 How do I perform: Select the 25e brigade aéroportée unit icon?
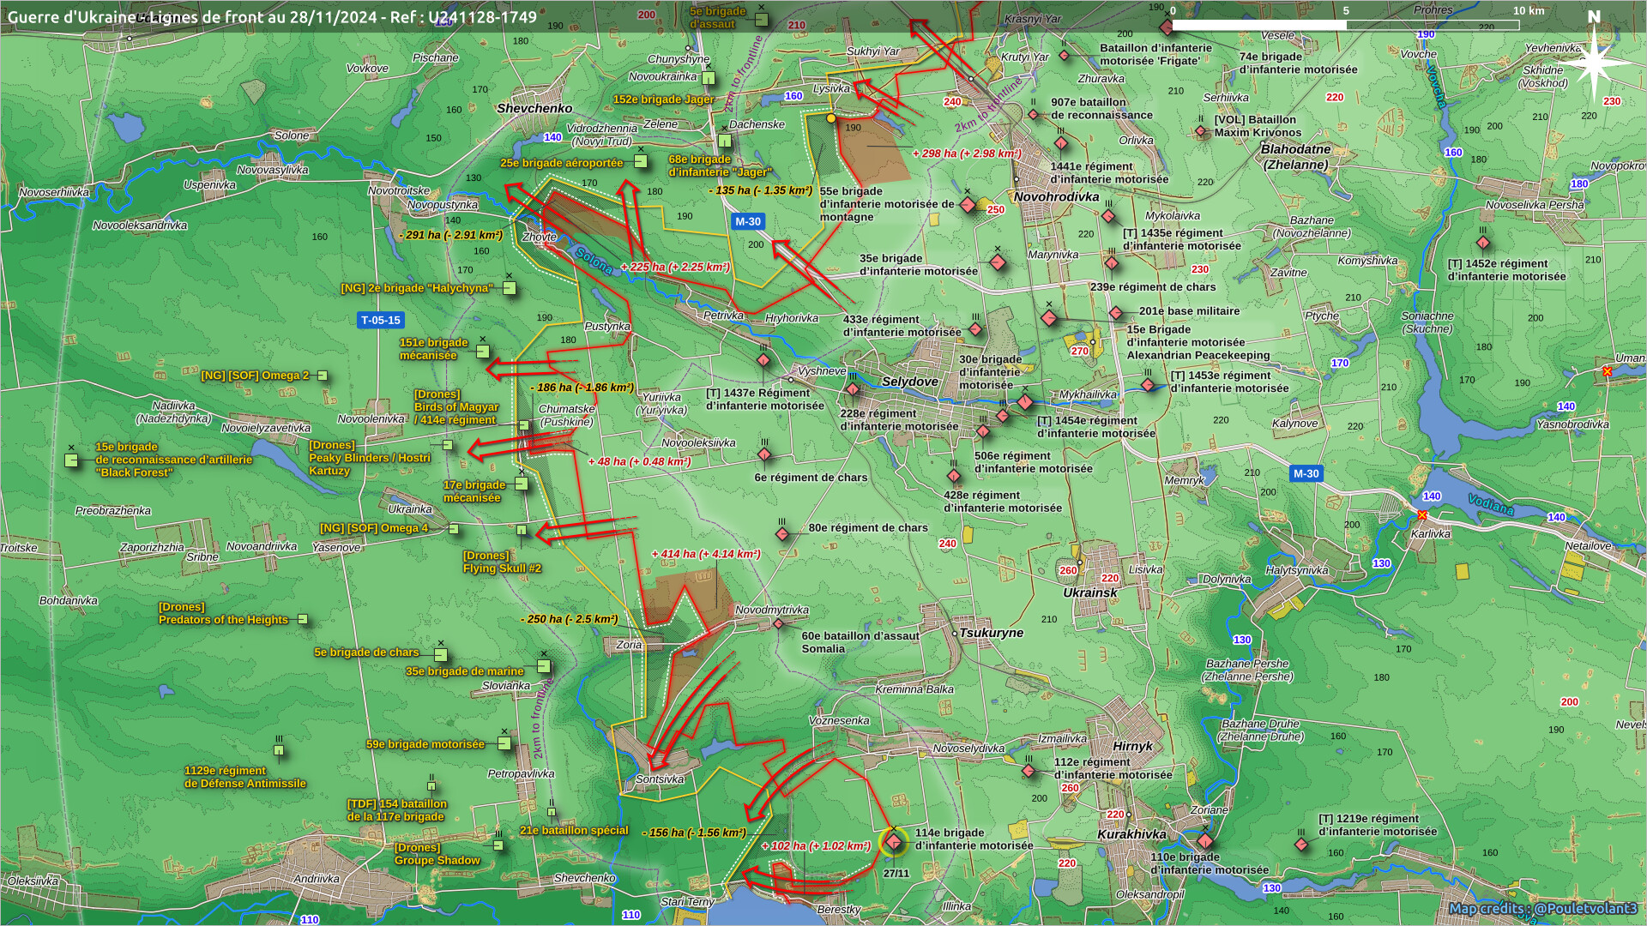click(640, 161)
